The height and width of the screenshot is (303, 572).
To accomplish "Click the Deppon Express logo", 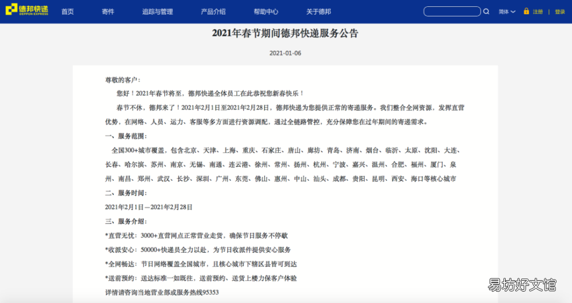I will (27, 10).
